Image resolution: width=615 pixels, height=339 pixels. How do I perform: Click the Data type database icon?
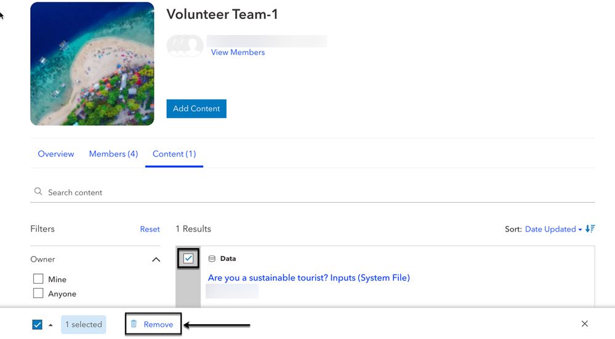coord(212,259)
